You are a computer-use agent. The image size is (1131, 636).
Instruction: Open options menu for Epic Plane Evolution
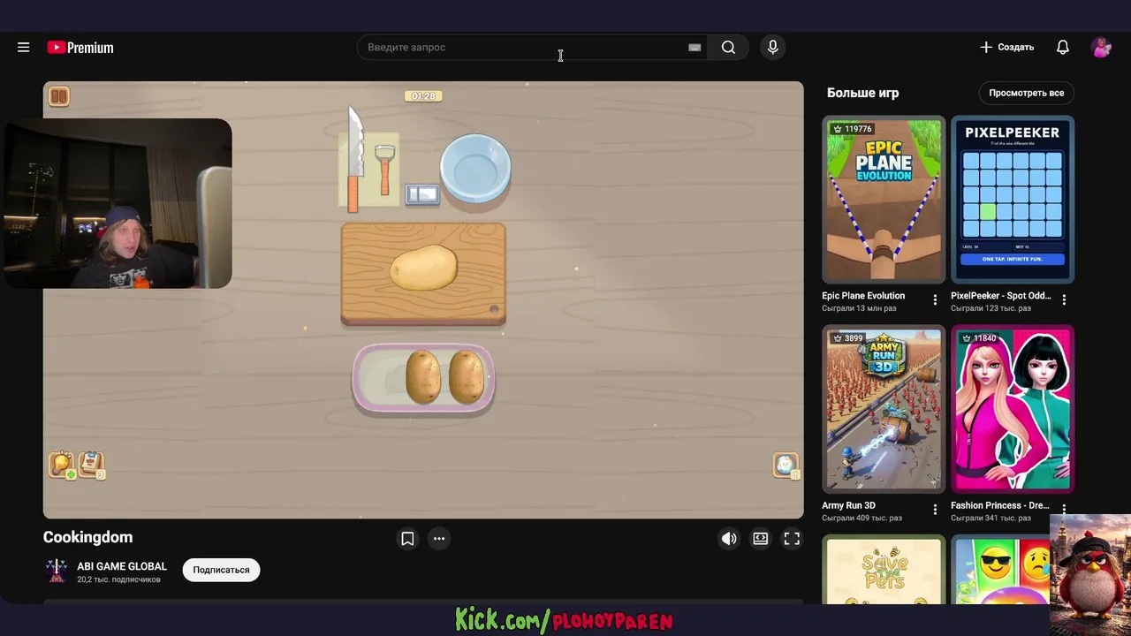(935, 300)
